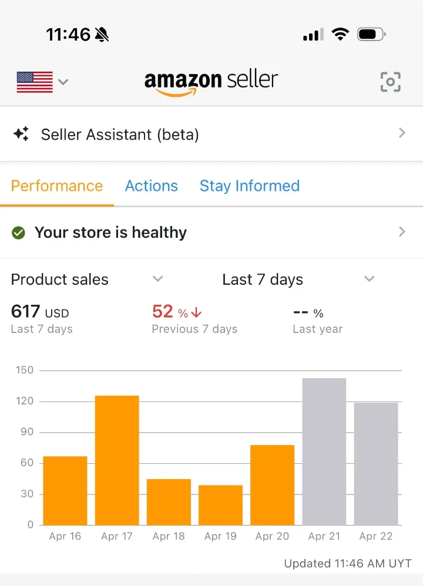The width and height of the screenshot is (423, 586).
Task: Tap the Wi-Fi icon in status bar
Action: (340, 35)
